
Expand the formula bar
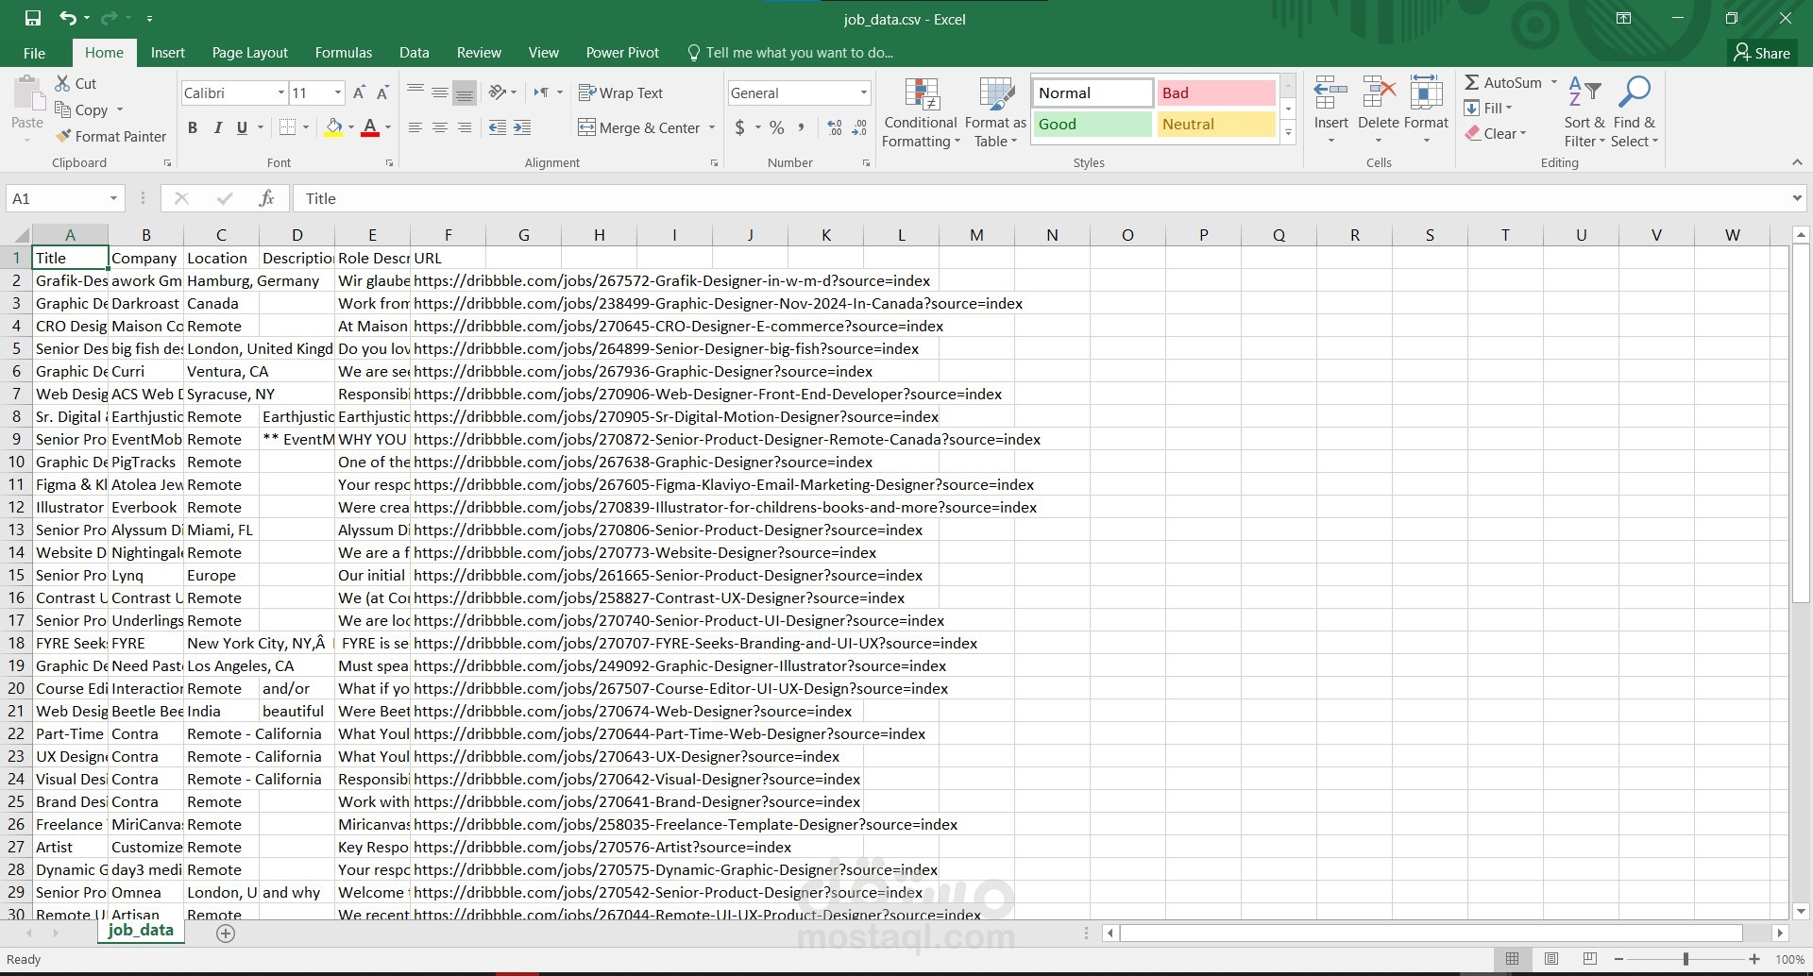tap(1796, 198)
